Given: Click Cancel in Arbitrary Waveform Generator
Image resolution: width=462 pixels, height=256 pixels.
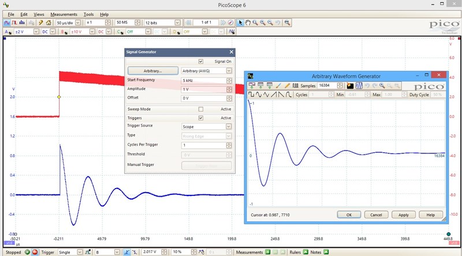Looking at the screenshot, I should coord(376,215).
